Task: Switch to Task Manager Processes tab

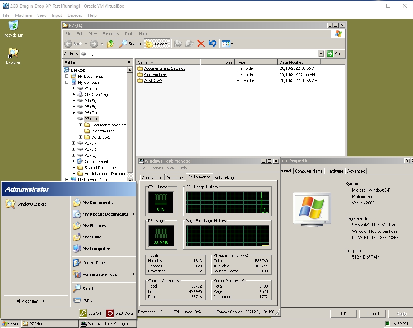Action: pyautogui.click(x=175, y=178)
